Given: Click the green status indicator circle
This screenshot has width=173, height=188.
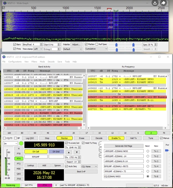Looking at the screenshot, I should (x=21, y=143).
